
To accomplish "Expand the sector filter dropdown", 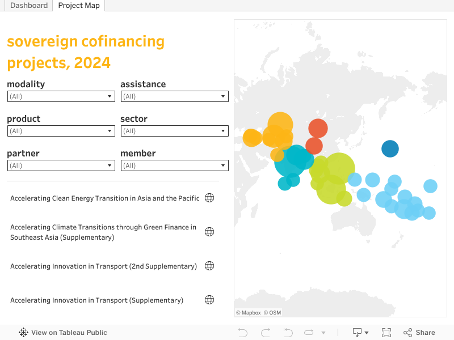I will pos(174,131).
